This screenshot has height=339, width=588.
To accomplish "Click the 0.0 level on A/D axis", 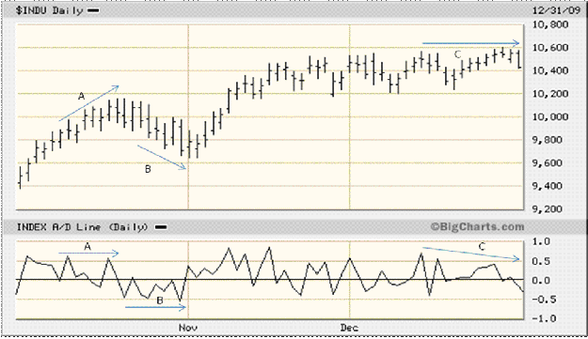I will 542,280.
